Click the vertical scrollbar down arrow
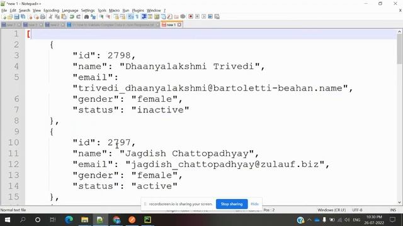 (399, 202)
